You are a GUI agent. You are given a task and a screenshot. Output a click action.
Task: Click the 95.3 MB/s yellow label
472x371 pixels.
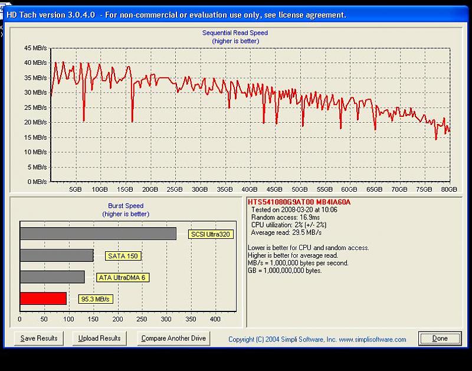pos(96,299)
